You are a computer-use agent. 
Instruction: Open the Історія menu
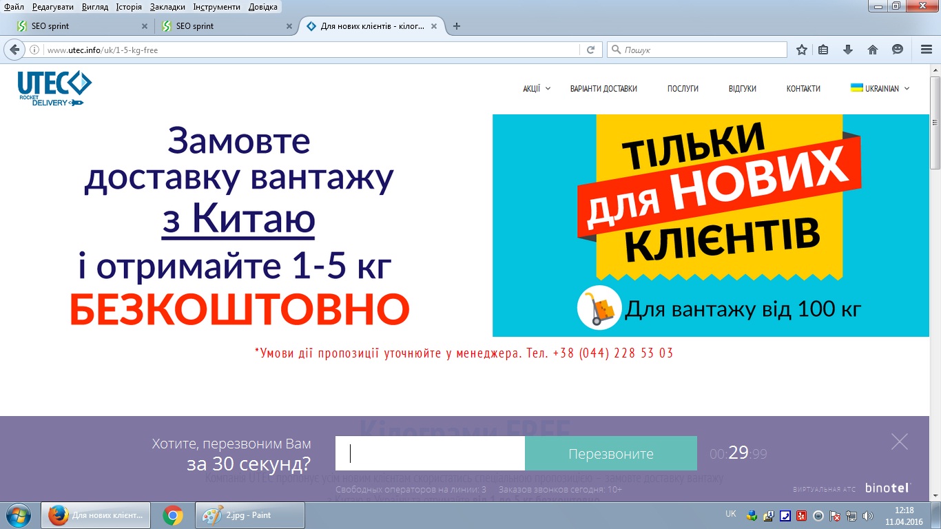pos(129,7)
